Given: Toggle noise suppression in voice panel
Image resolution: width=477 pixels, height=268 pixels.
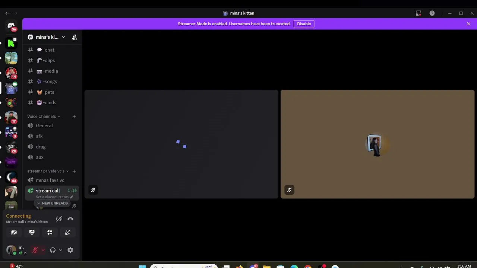Looking at the screenshot, I should 59,219.
